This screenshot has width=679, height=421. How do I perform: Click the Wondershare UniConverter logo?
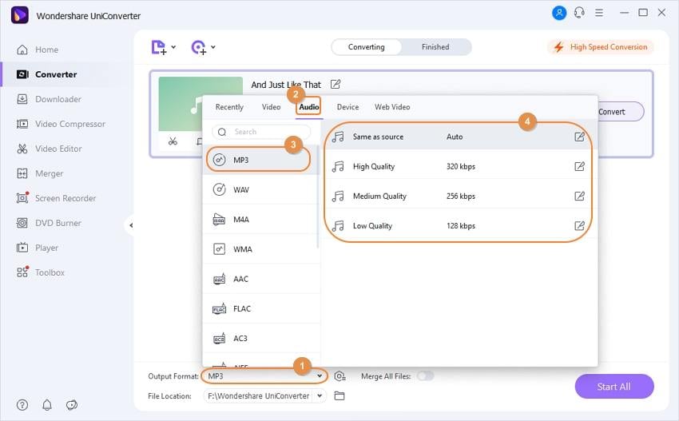[20, 16]
